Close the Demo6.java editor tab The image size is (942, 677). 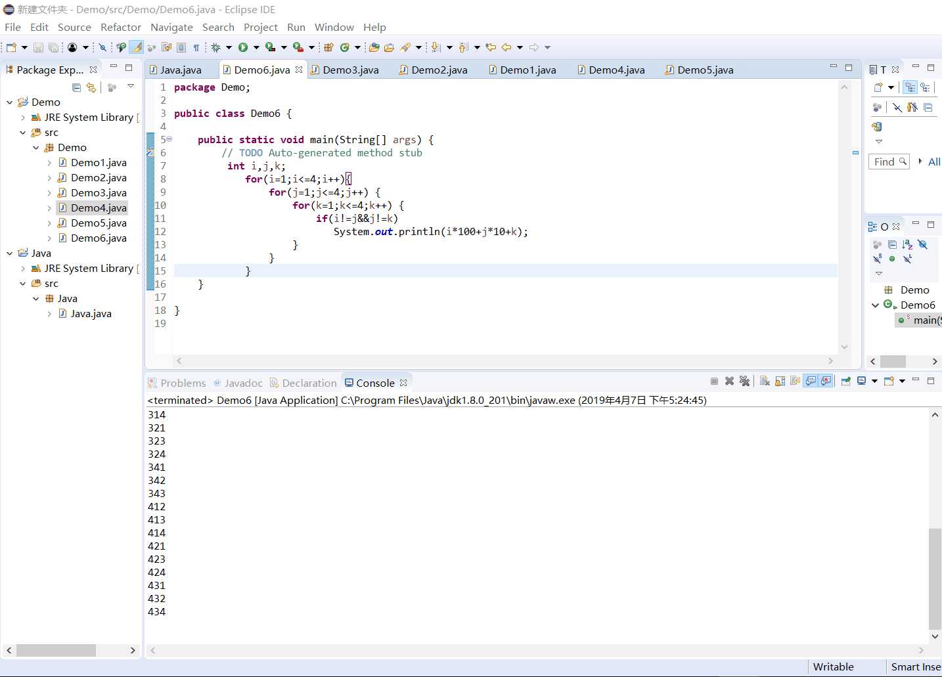coord(299,70)
